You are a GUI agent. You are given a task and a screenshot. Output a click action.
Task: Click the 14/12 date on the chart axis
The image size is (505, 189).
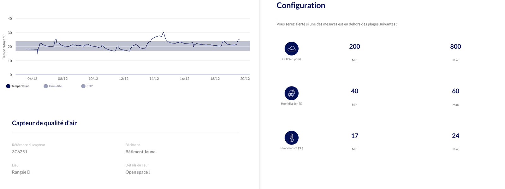pyautogui.click(x=154, y=79)
